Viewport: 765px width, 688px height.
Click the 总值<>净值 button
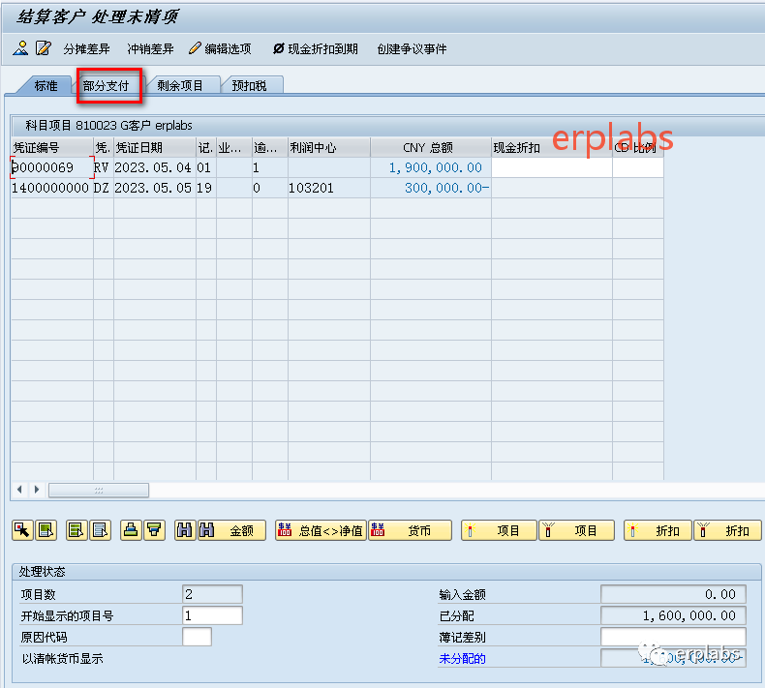[321, 530]
